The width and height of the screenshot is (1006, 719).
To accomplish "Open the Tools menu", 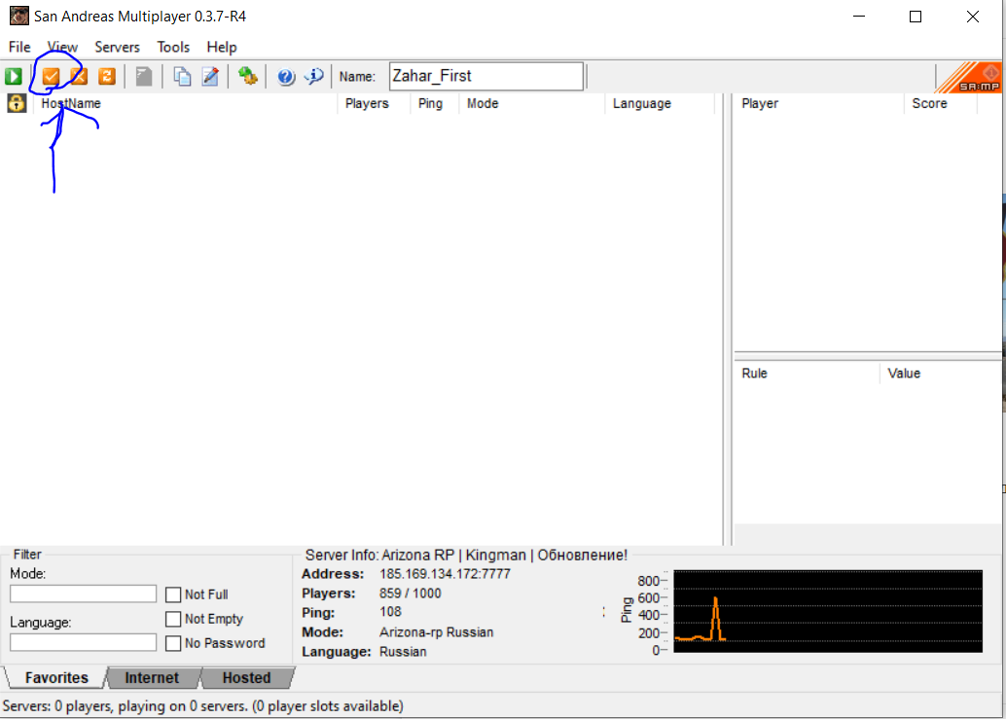I will click(x=173, y=47).
